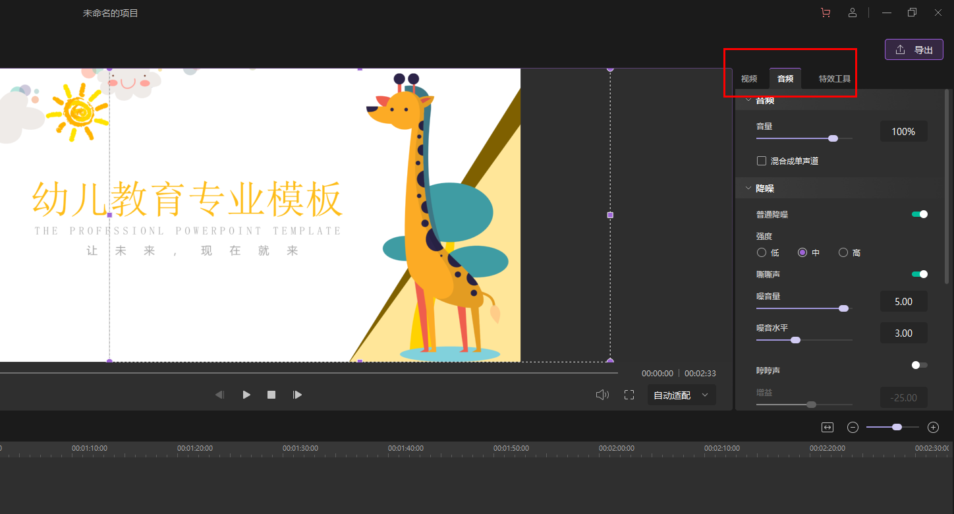Open the 自动适配 dropdown
954x514 pixels.
pos(681,395)
